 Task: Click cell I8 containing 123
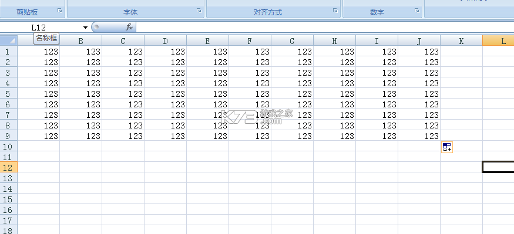(377, 126)
